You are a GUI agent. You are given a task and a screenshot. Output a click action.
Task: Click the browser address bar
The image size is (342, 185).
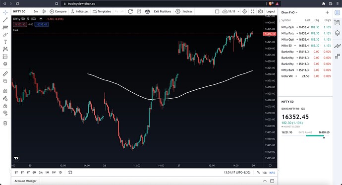[164, 3]
